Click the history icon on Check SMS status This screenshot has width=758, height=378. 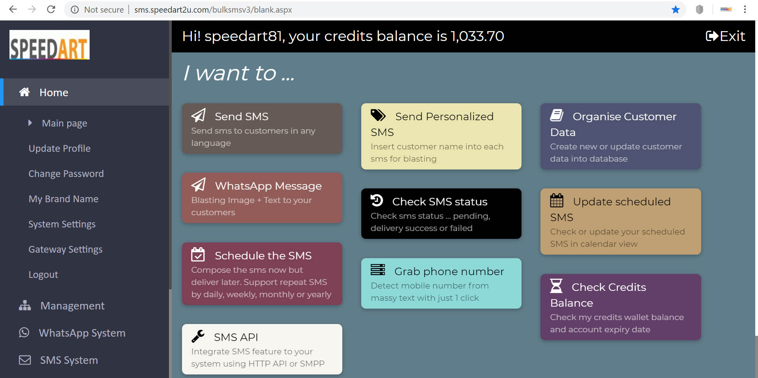coord(377,200)
